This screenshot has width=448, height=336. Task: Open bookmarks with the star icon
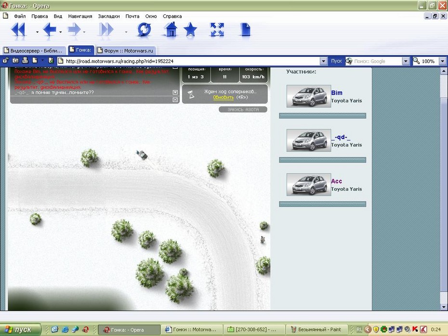[x=190, y=30]
